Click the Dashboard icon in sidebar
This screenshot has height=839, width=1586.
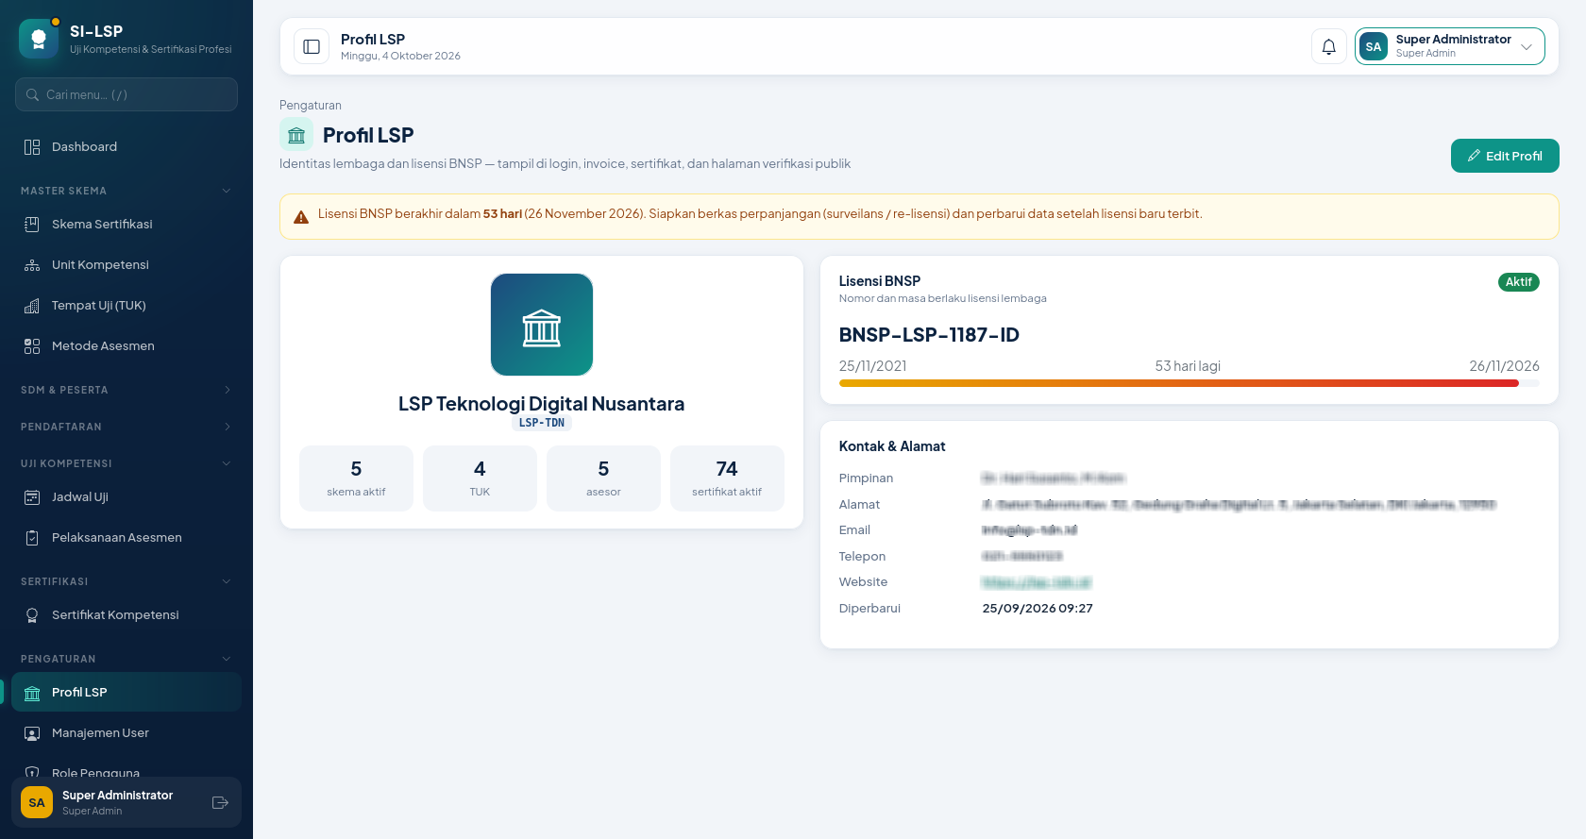[32, 147]
